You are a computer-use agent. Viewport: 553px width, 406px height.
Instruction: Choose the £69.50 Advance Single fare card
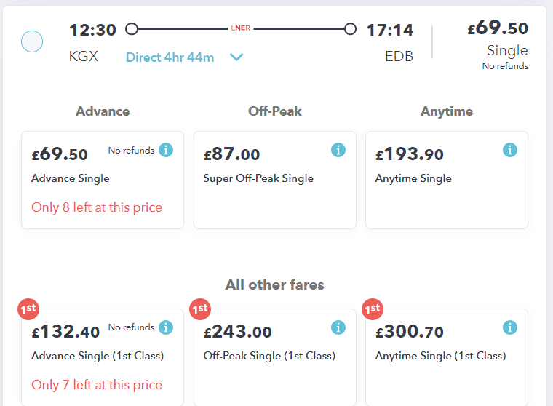pos(103,180)
